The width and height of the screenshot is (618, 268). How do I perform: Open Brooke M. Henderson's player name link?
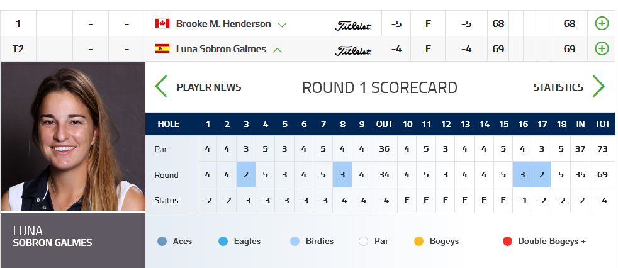coord(223,24)
